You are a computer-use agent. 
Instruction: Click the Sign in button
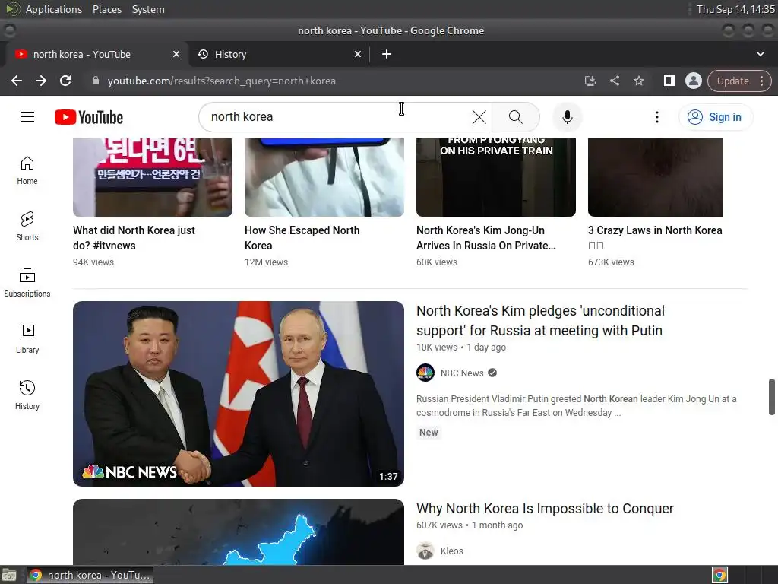click(x=716, y=117)
